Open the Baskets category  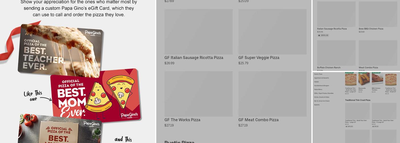point(317,105)
